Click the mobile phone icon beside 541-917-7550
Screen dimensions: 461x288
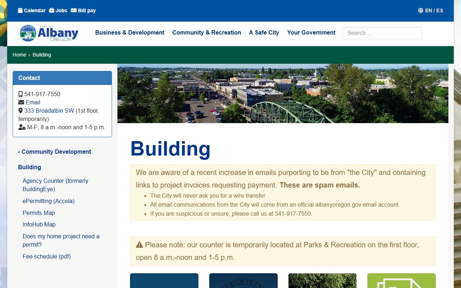(x=21, y=94)
